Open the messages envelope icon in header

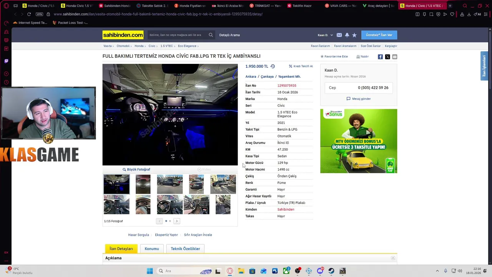[x=339, y=35]
